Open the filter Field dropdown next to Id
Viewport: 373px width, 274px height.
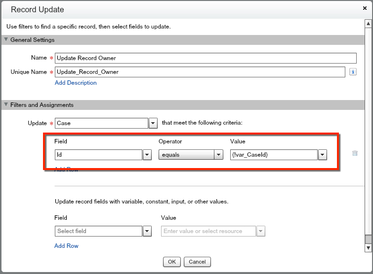(x=147, y=155)
